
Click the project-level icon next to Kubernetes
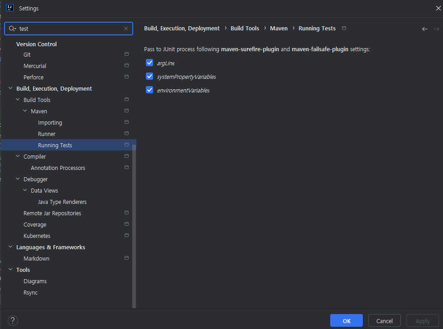126,235
